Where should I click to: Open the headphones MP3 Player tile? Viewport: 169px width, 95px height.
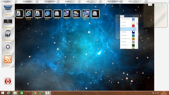(x=8, y=36)
